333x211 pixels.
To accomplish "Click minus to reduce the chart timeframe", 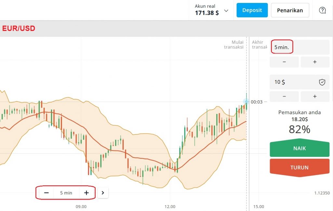I will [46, 192].
